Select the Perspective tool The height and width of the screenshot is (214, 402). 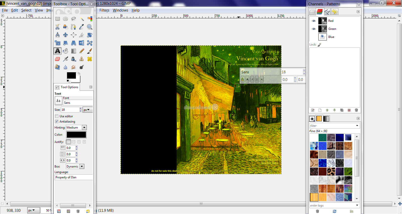coord(74,43)
